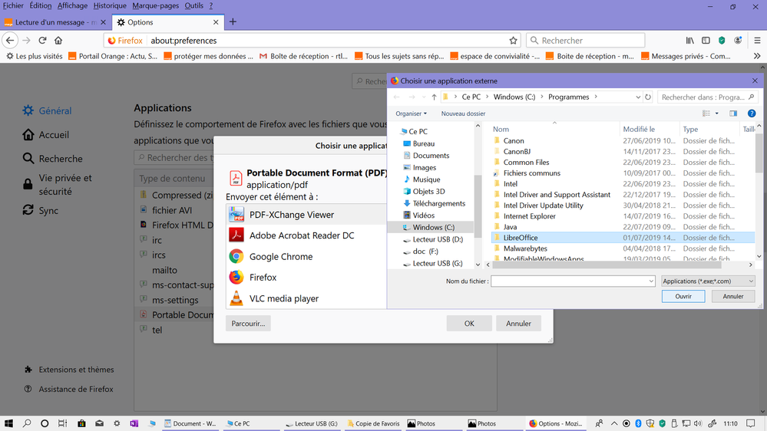The width and height of the screenshot is (767, 431).
Task: Open the Édition menu
Action: [x=40, y=5]
